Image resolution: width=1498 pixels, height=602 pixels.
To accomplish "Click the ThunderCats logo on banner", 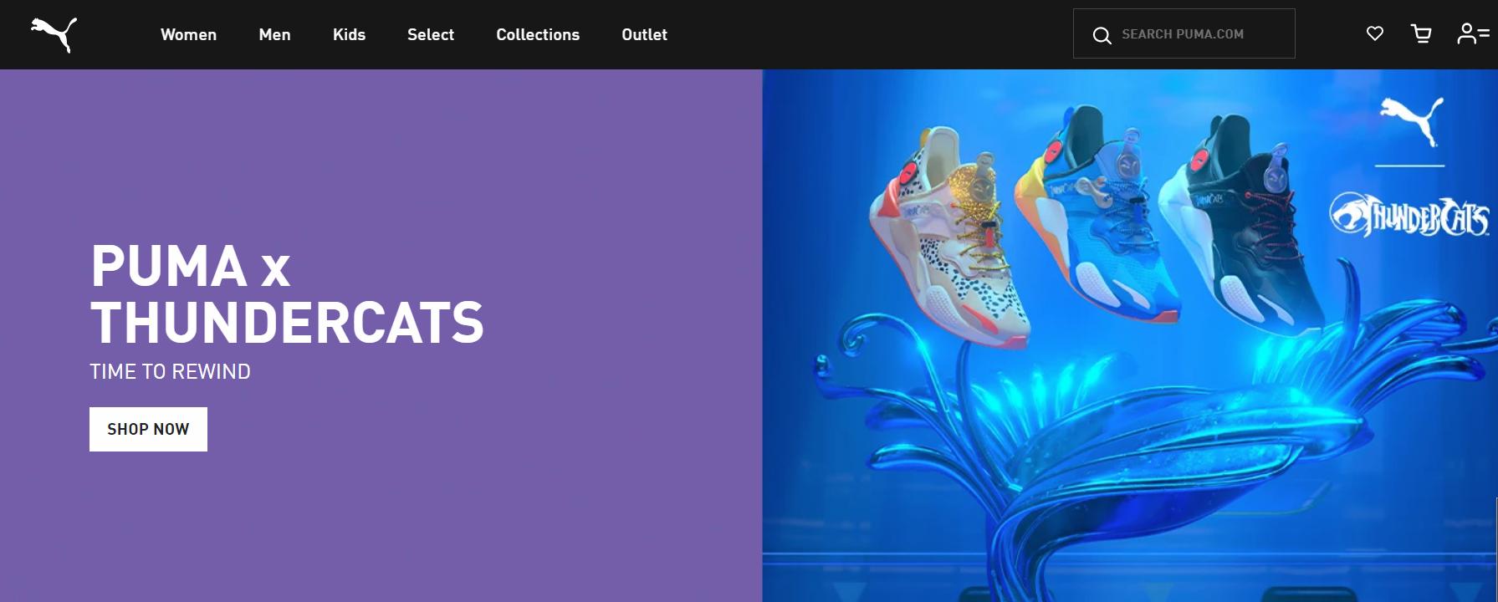I will click(x=1409, y=215).
